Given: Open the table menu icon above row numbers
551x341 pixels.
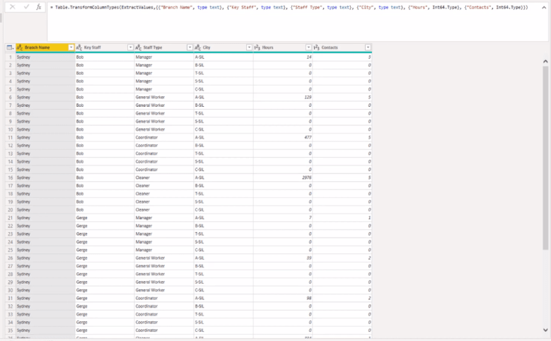Looking at the screenshot, I should 10,47.
